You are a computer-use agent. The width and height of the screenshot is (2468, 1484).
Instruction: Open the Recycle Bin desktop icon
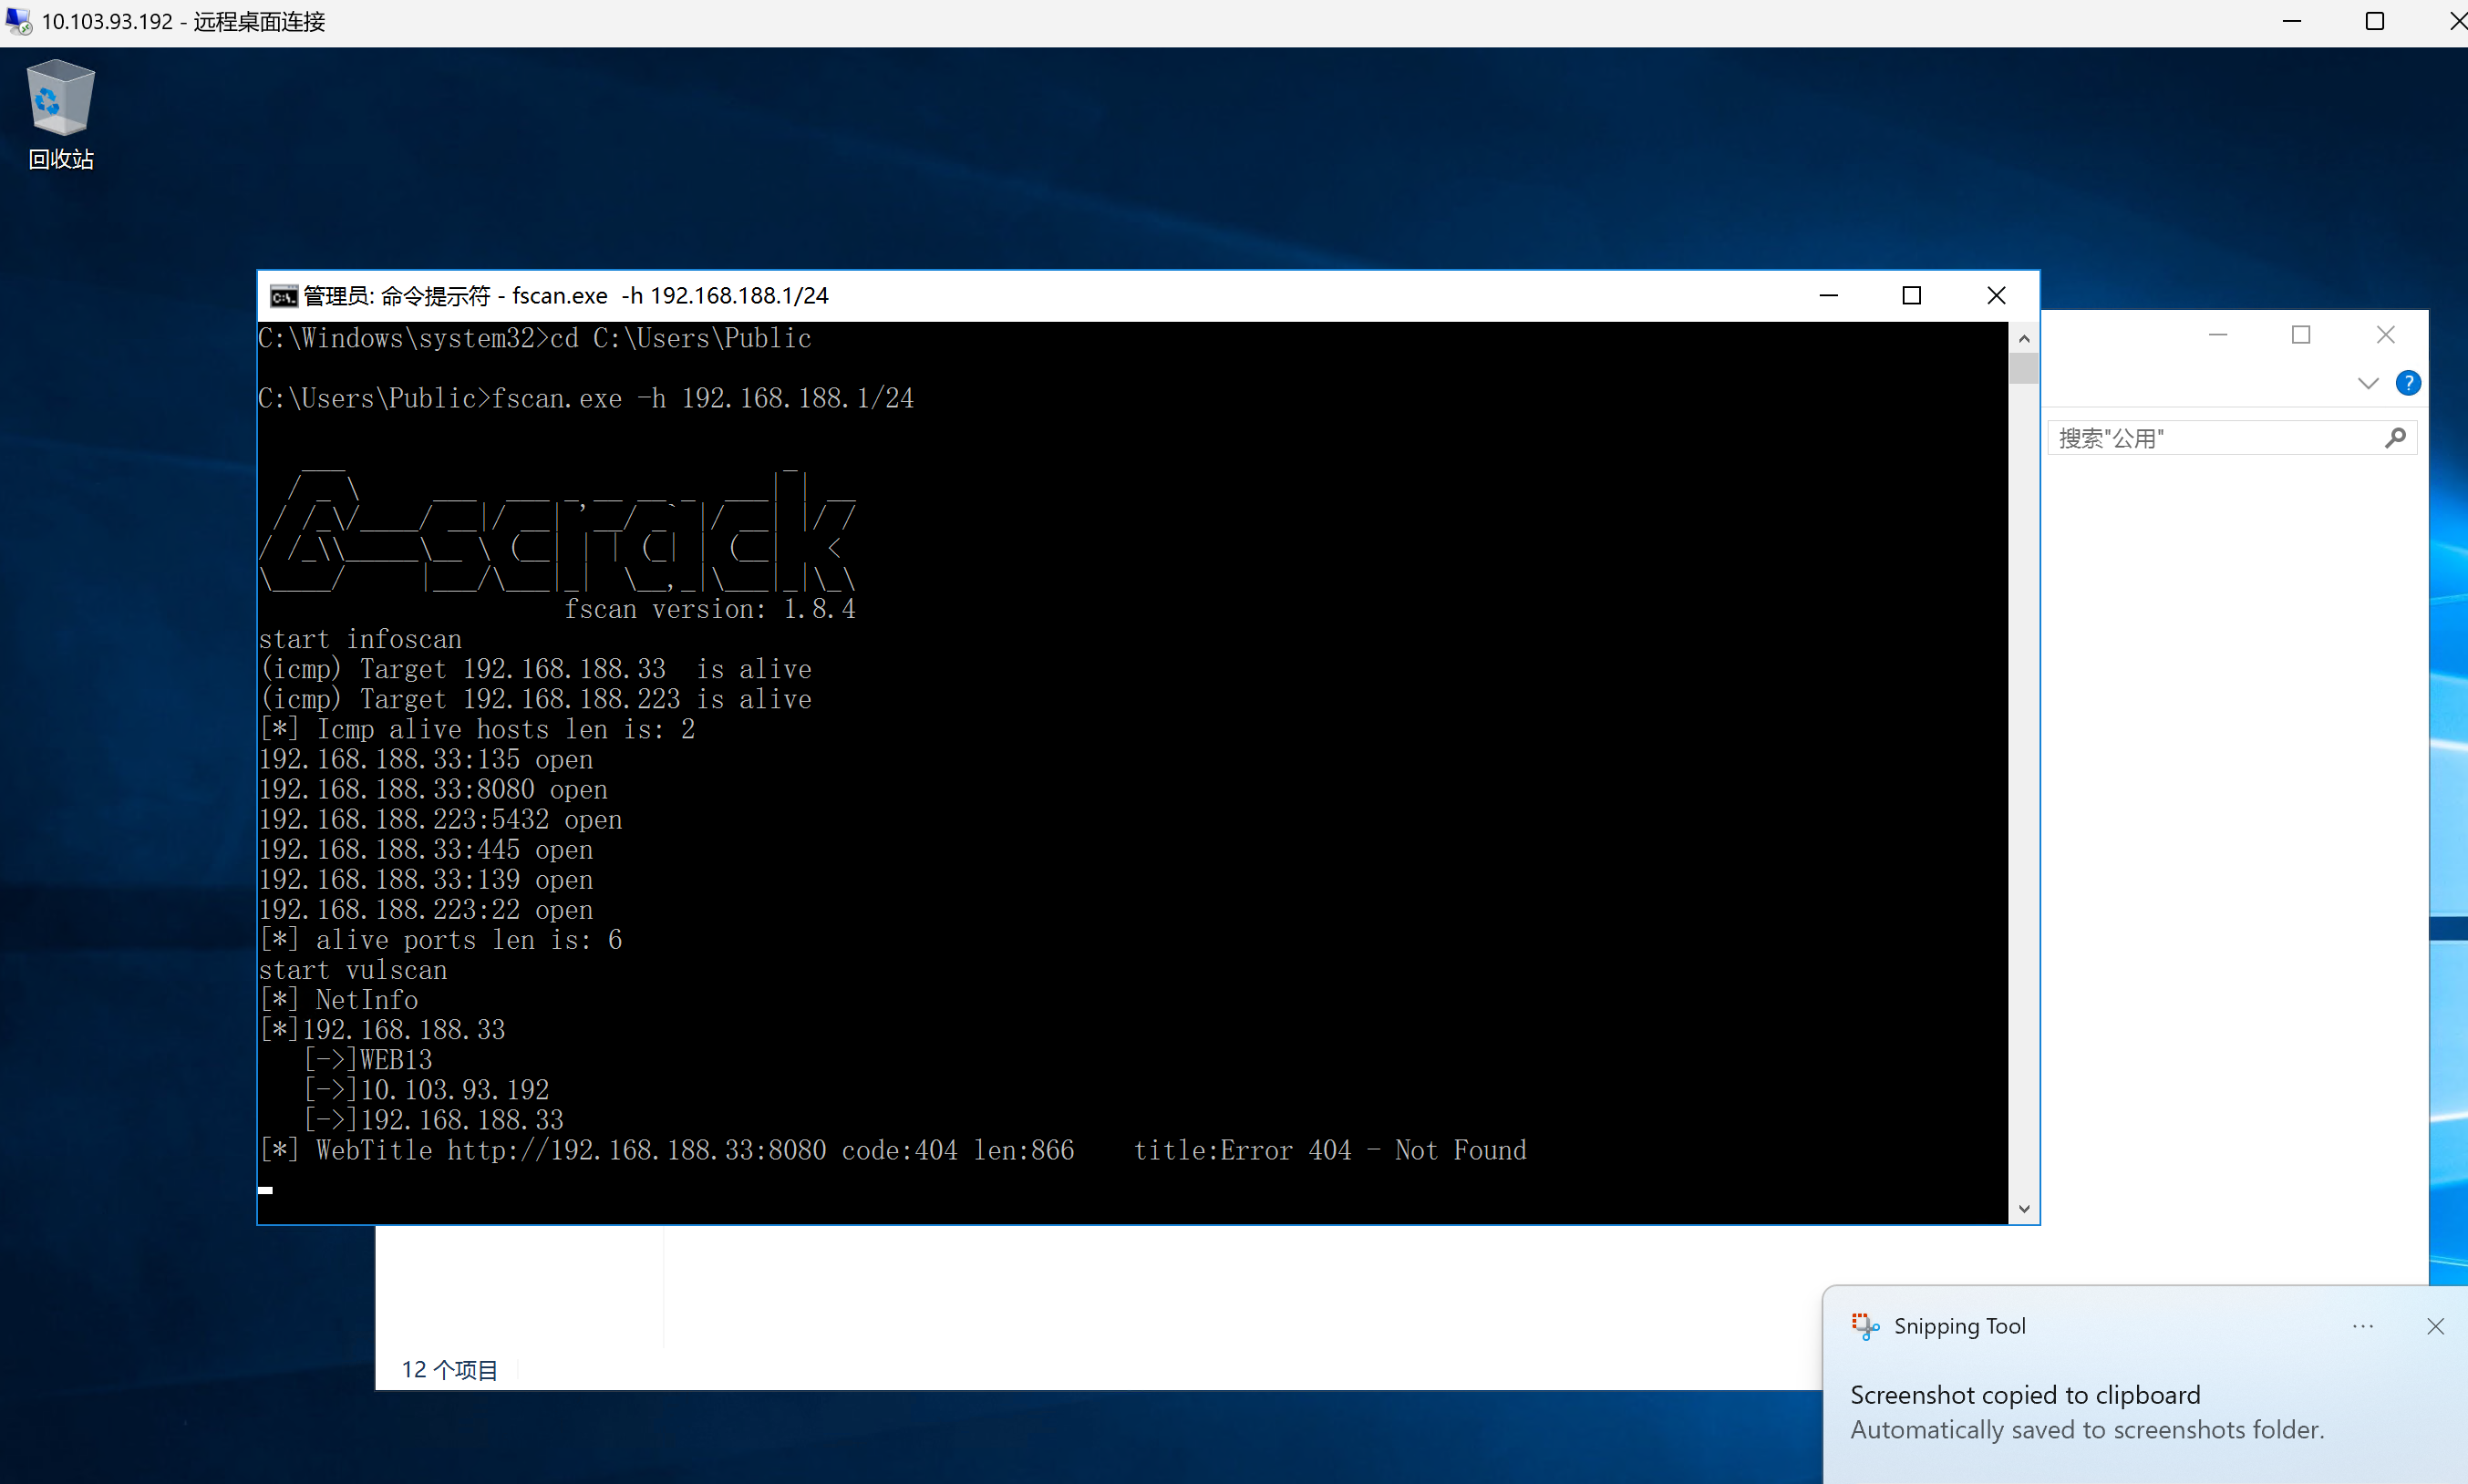pos(60,113)
